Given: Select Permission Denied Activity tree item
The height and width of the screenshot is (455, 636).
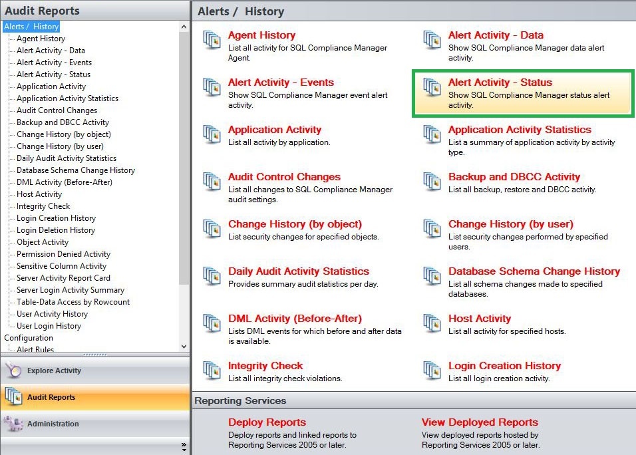Looking at the screenshot, I should pyautogui.click(x=63, y=254).
